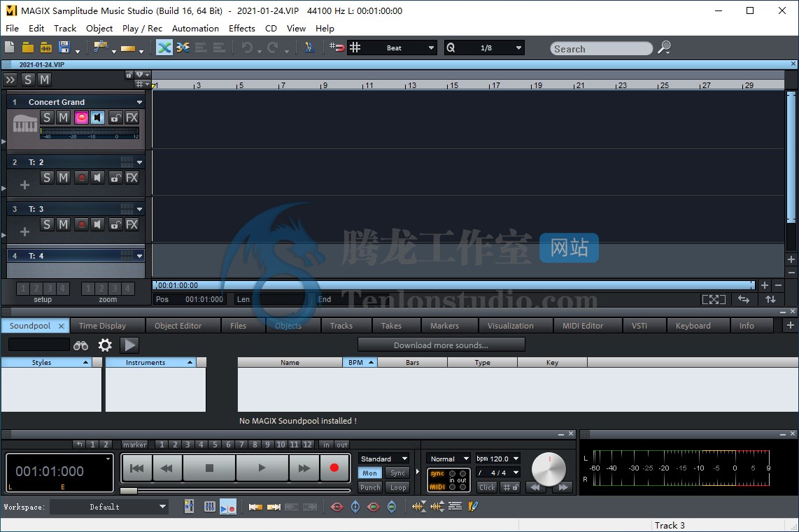Click the Q quantize icon in toolbar
799x532 pixels.
(451, 48)
